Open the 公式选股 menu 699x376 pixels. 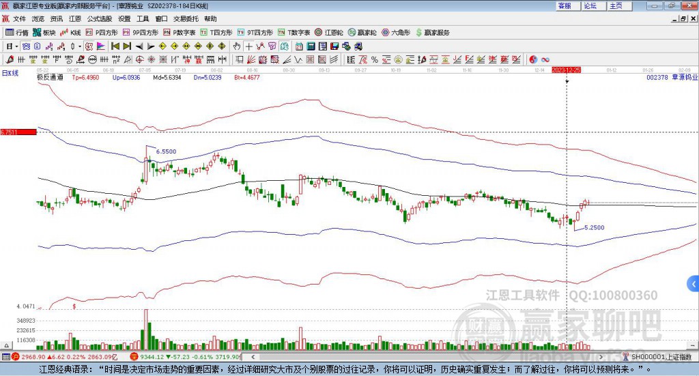(x=100, y=19)
